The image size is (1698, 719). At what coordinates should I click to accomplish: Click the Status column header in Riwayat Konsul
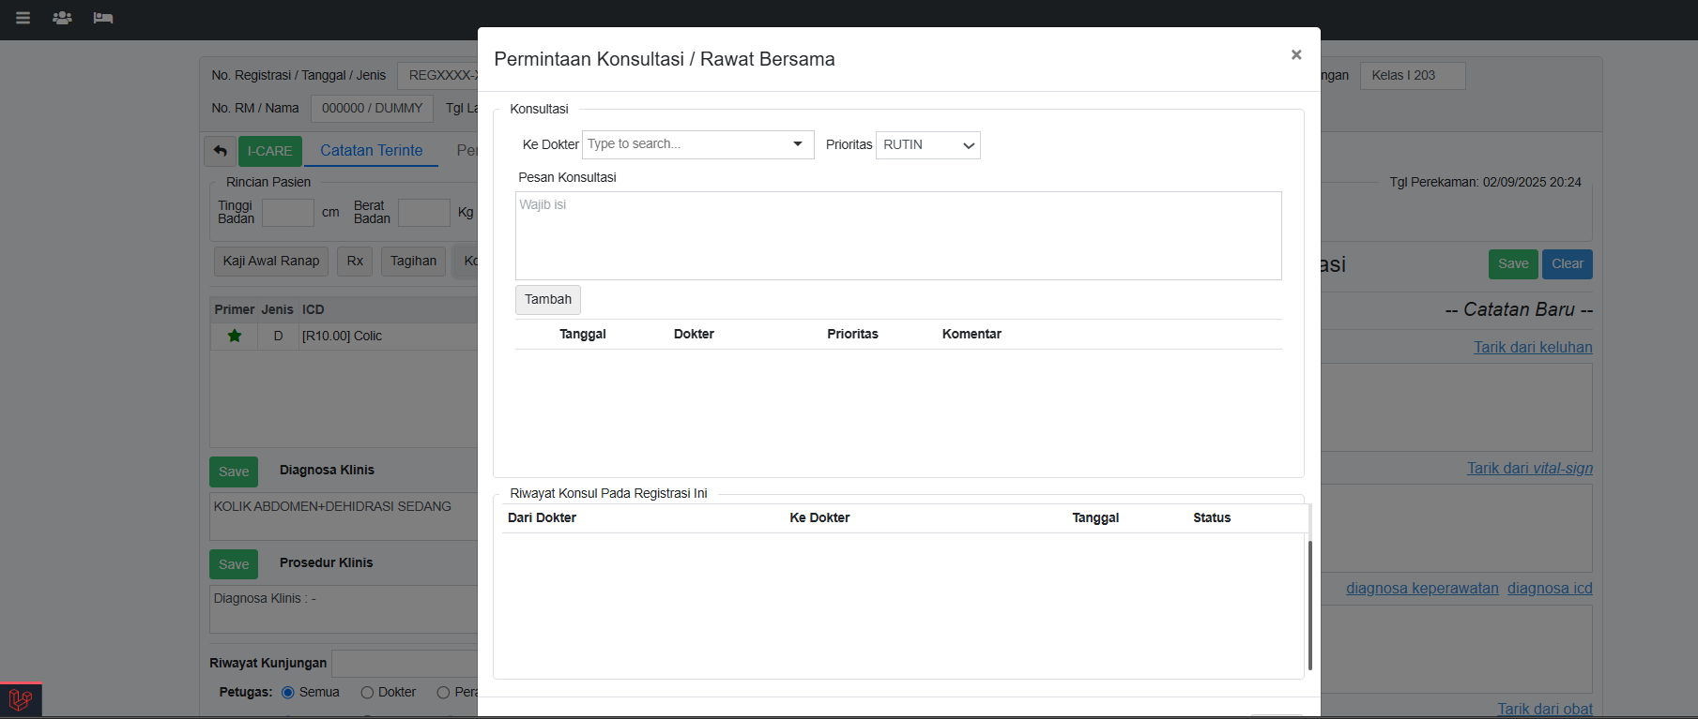coord(1212,518)
